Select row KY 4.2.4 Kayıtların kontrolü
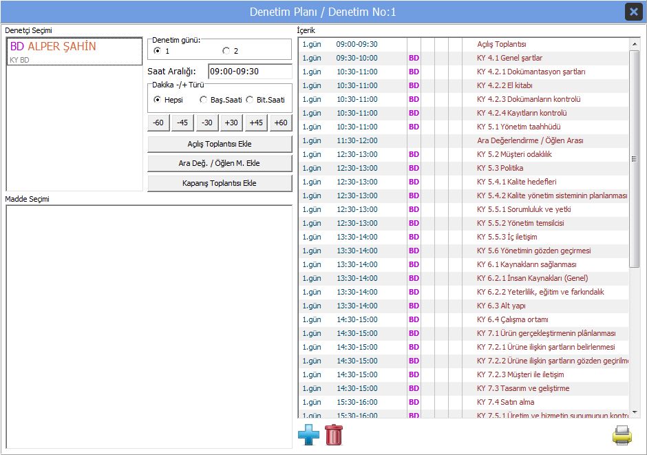 tap(463, 113)
